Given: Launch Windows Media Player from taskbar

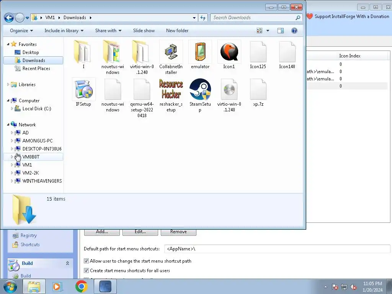Looking at the screenshot, I should coord(57,286).
